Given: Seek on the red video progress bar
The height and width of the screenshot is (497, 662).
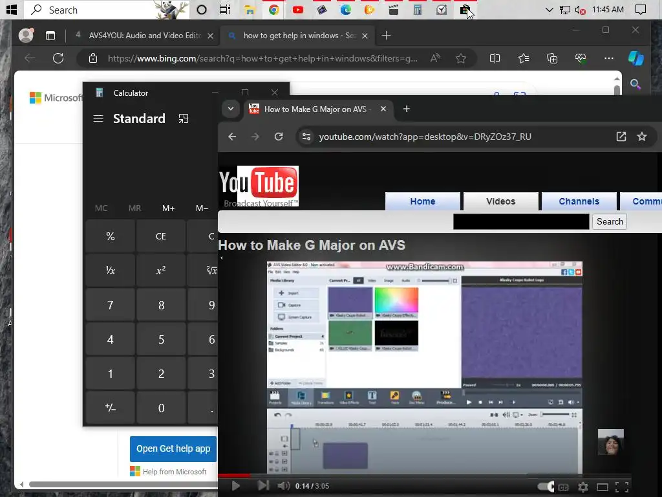Looking at the screenshot, I should click(424, 476).
